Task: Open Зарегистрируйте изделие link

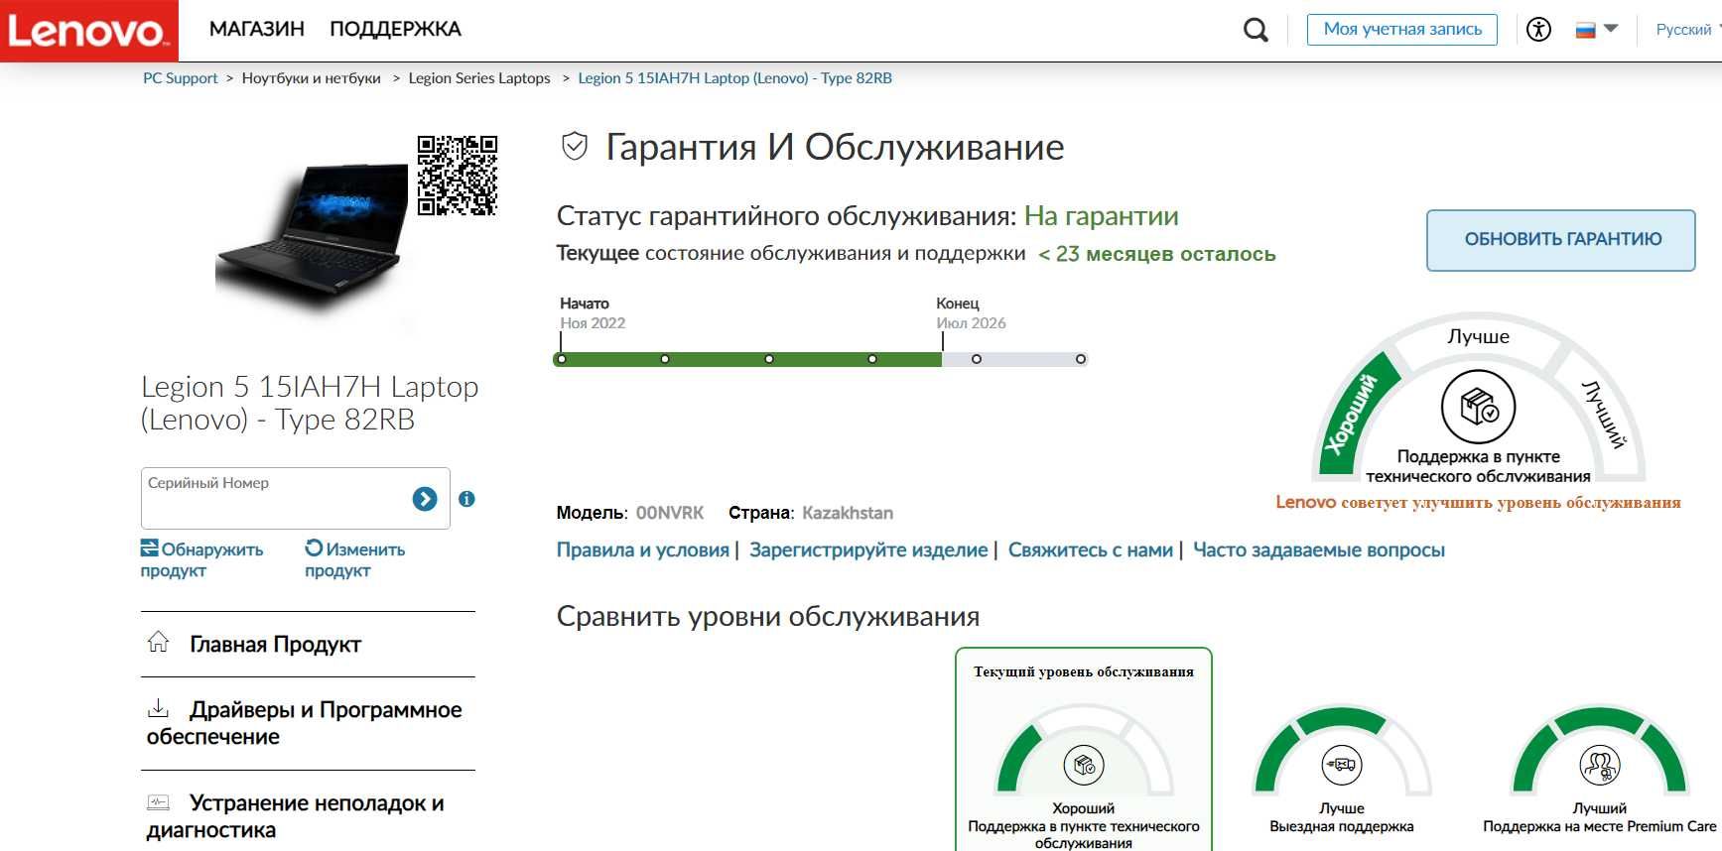Action: pos(868,550)
